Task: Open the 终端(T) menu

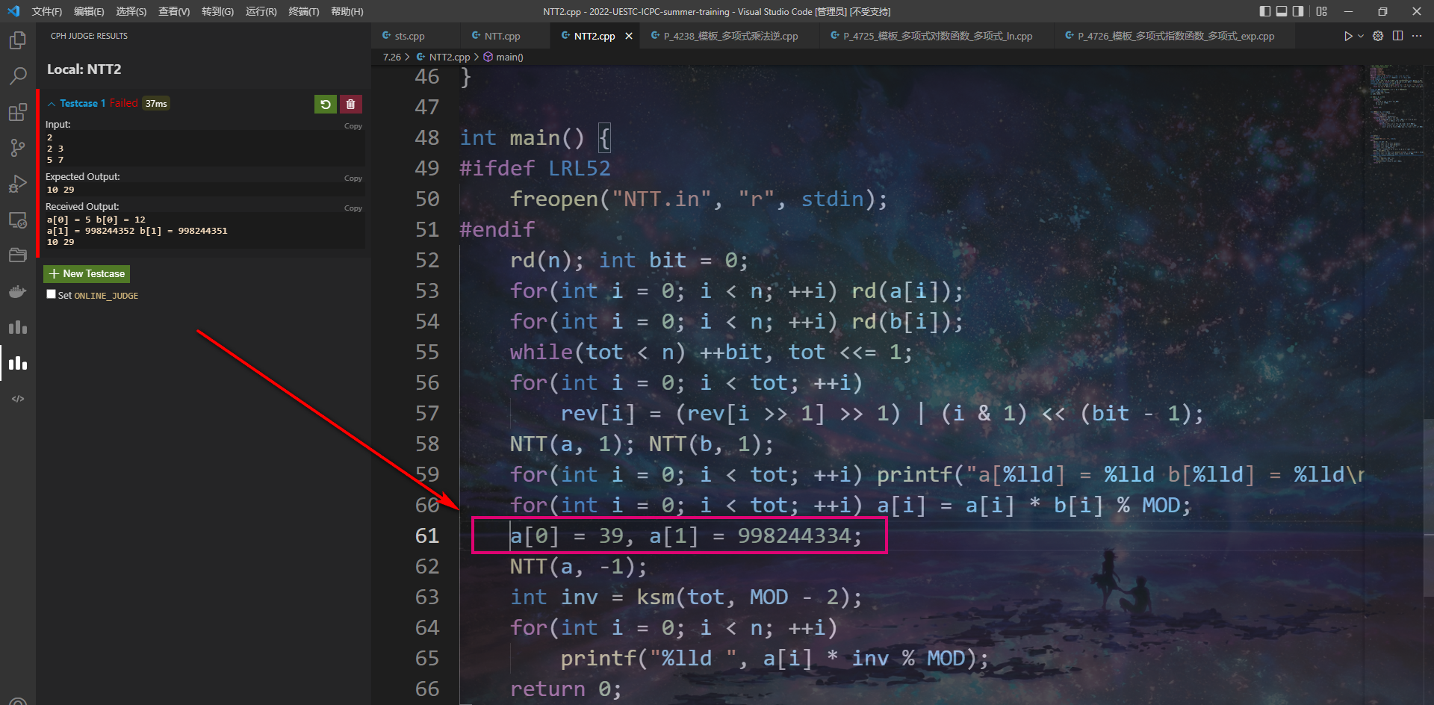Action: [303, 11]
